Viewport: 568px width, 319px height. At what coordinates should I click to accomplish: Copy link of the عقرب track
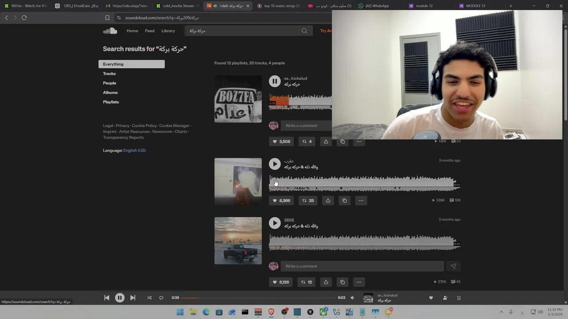(x=344, y=200)
